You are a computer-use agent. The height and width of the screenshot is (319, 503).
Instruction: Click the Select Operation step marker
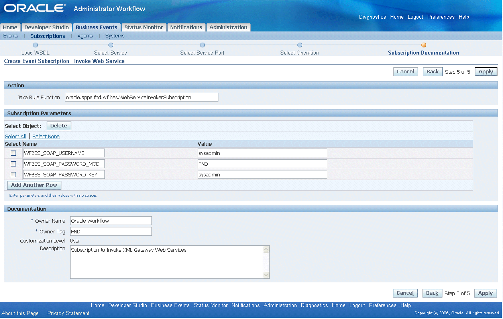coord(300,45)
